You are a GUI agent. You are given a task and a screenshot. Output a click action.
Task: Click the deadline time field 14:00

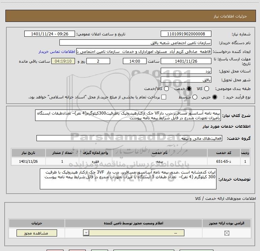click(x=135, y=61)
